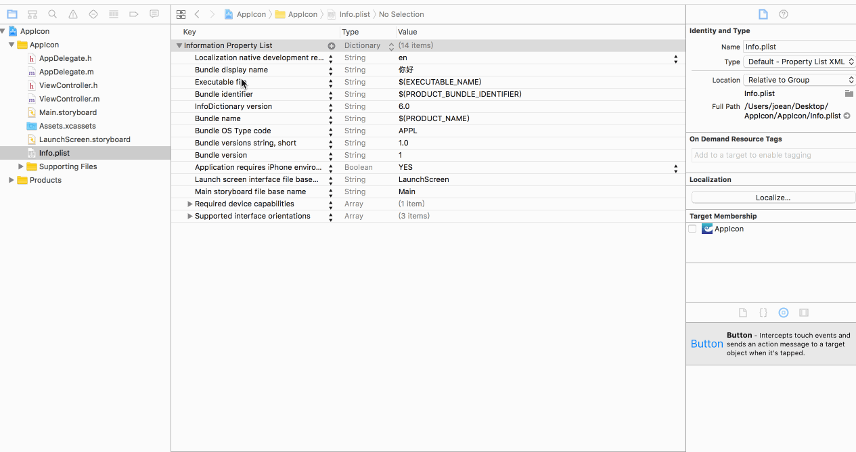
Task: Select Info.plist in jump bar
Action: pos(350,14)
